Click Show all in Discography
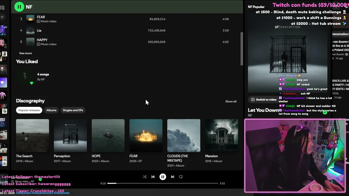 231,102
